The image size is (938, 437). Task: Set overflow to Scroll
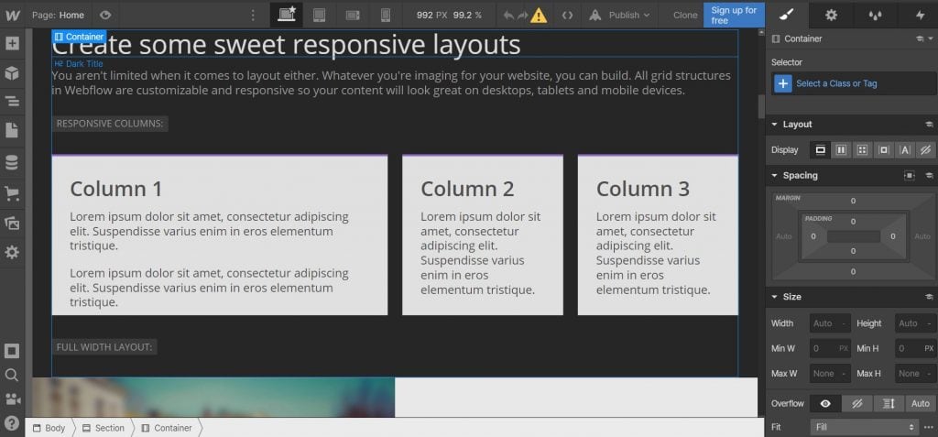[x=889, y=403]
